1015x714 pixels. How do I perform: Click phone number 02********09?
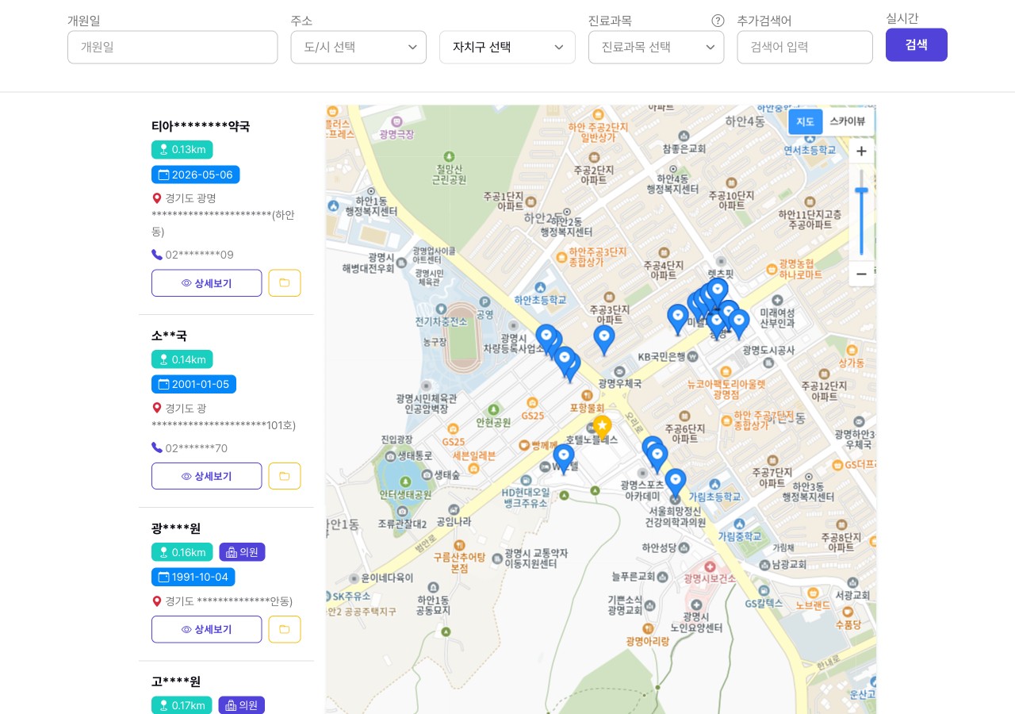click(x=200, y=255)
